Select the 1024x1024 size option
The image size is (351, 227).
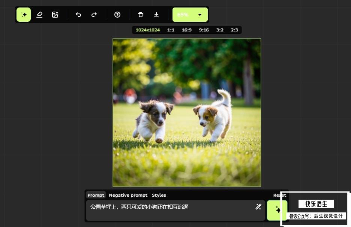click(148, 30)
